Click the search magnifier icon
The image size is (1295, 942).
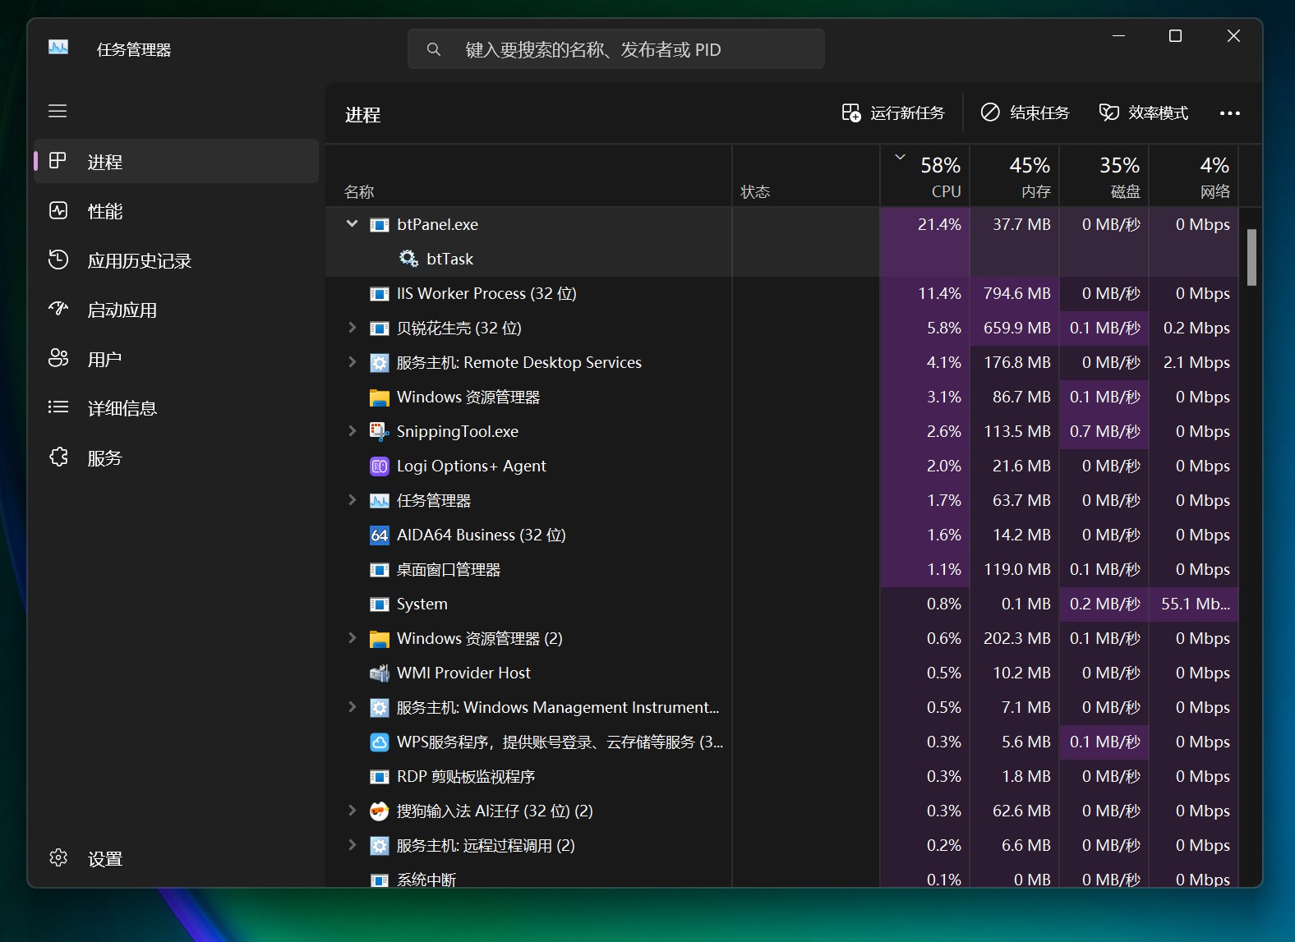pos(434,49)
